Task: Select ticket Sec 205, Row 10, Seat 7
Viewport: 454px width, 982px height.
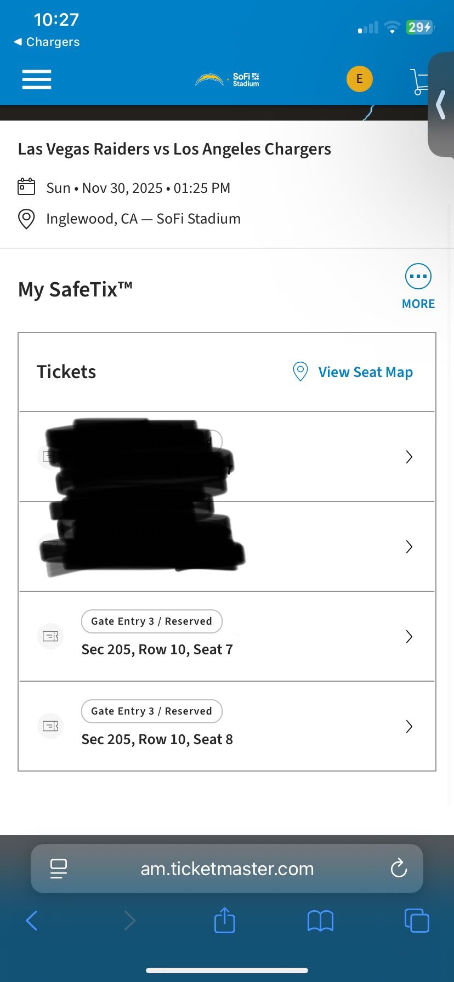Action: (227, 637)
